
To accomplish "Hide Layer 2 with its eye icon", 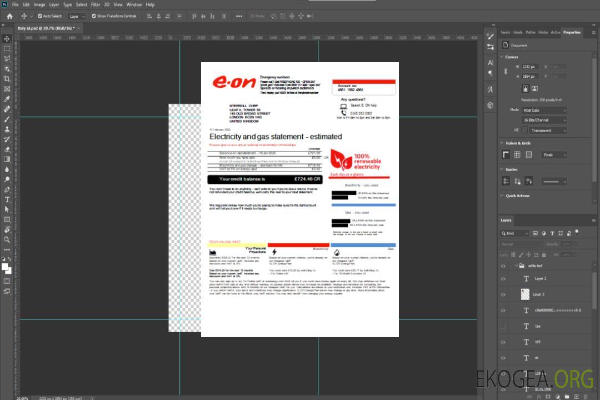I will click(x=503, y=279).
